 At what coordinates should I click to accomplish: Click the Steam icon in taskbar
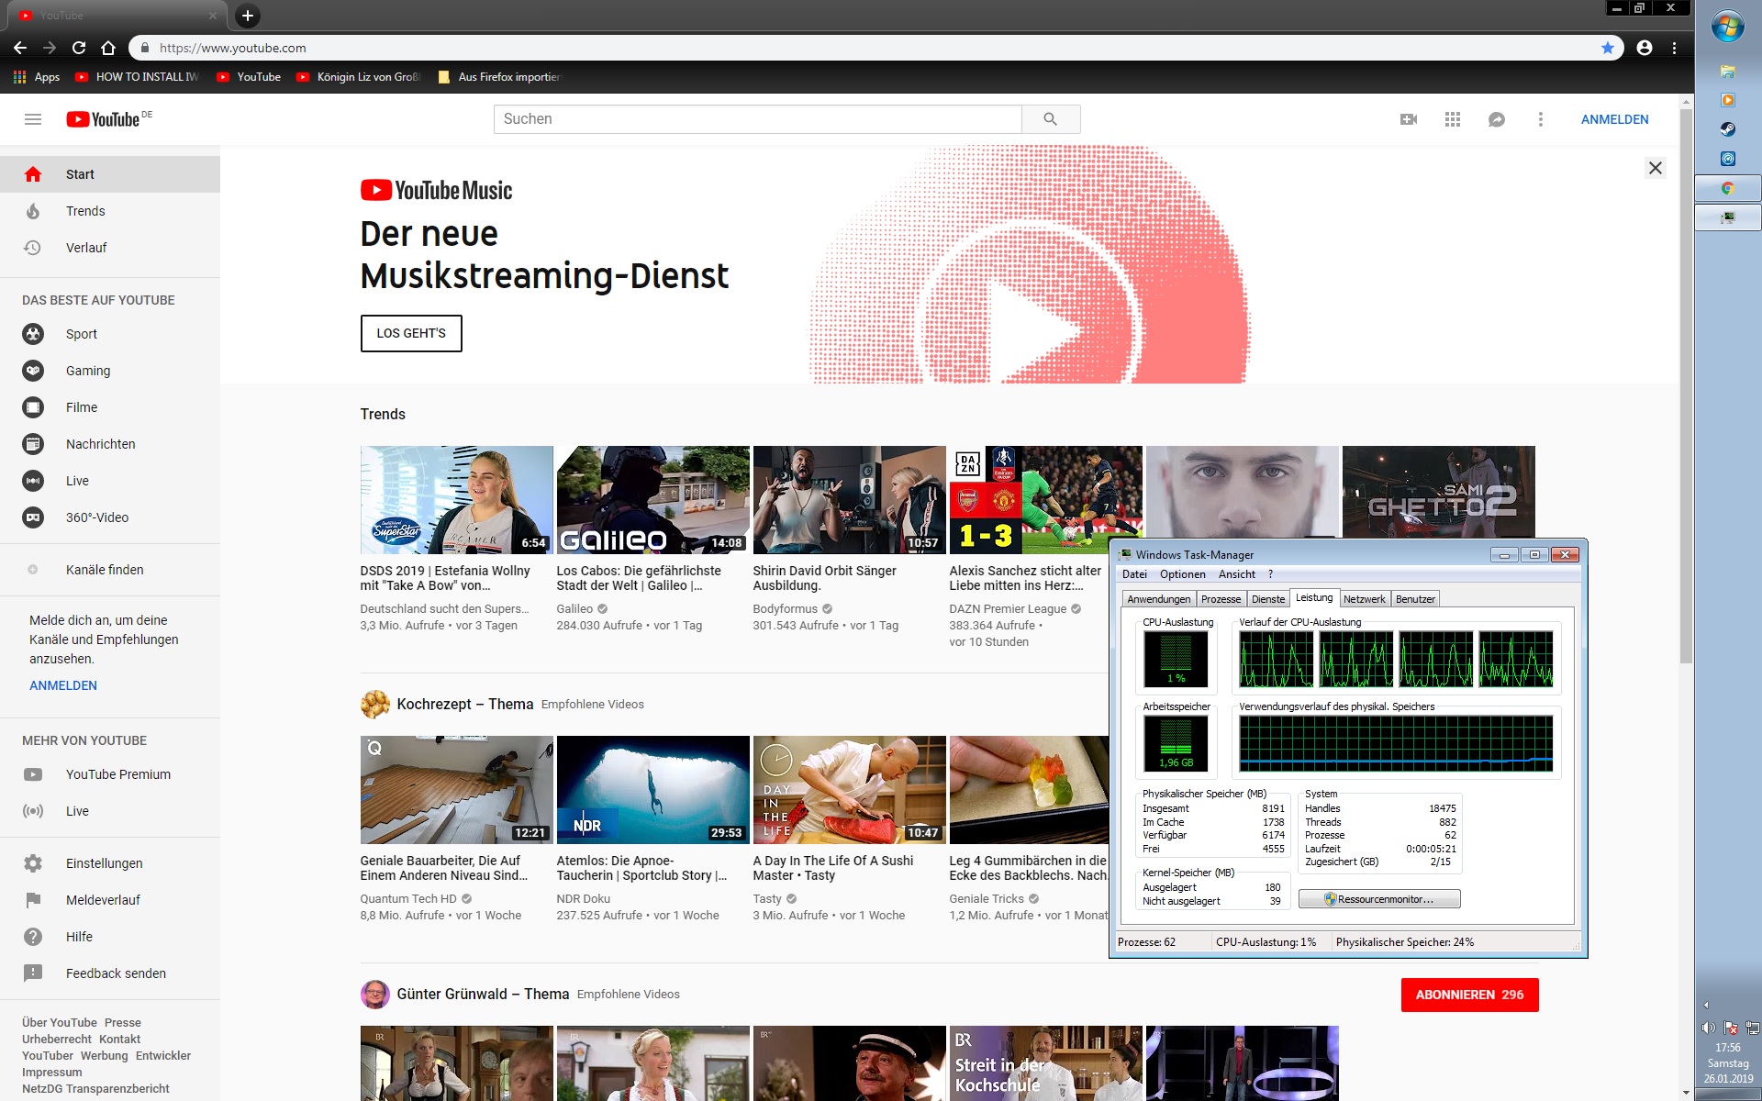(x=1727, y=129)
